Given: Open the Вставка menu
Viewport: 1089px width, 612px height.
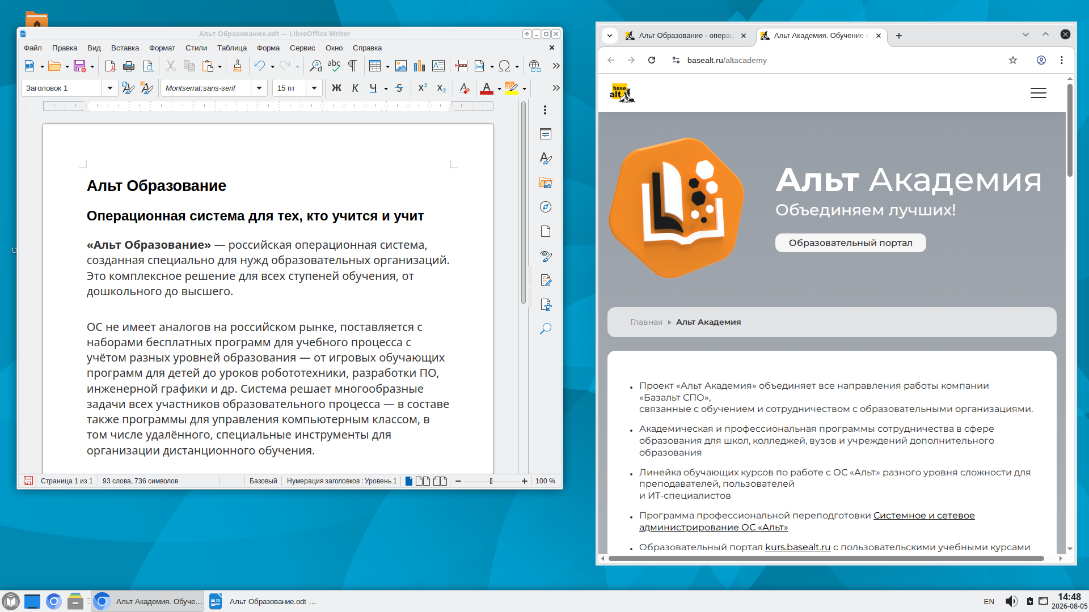Looking at the screenshot, I should pyautogui.click(x=125, y=48).
